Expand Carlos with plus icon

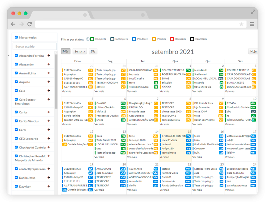tap(49, 112)
